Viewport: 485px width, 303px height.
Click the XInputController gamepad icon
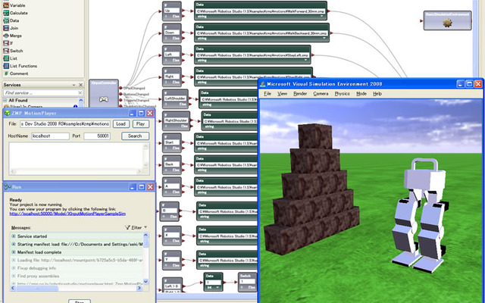[103, 99]
